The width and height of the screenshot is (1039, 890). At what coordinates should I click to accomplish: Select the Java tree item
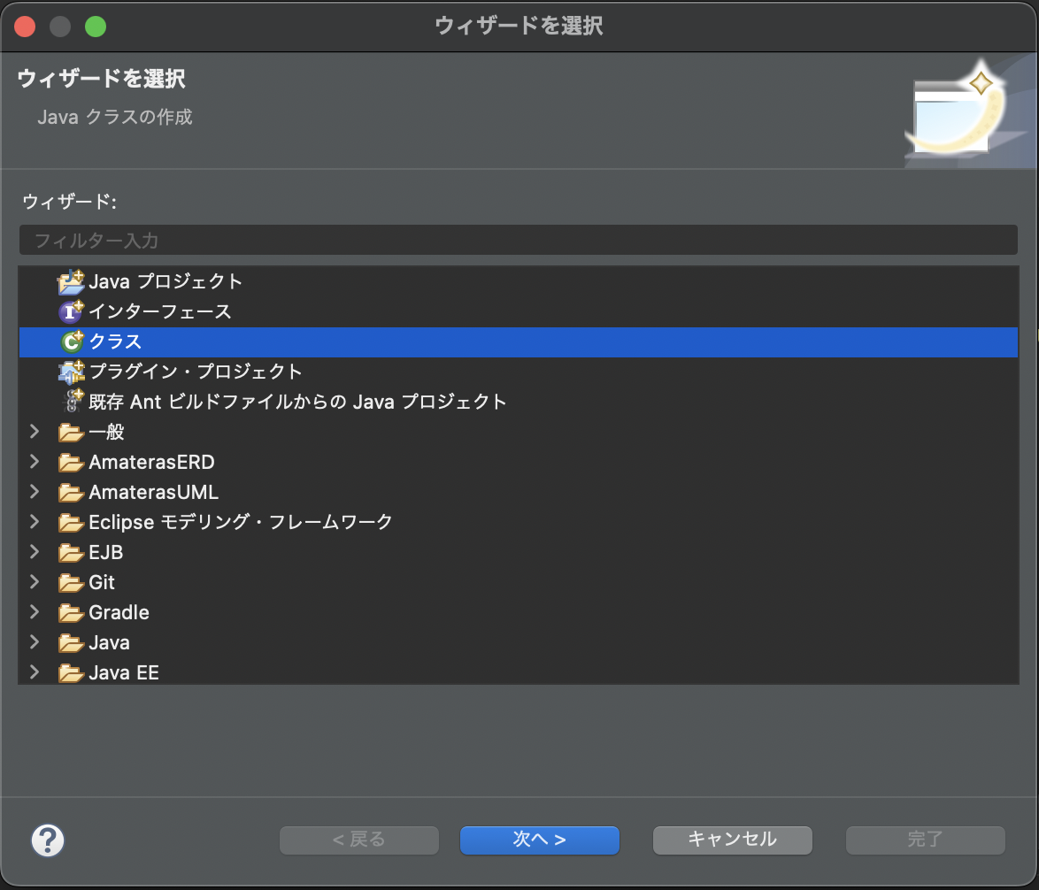[x=106, y=642]
